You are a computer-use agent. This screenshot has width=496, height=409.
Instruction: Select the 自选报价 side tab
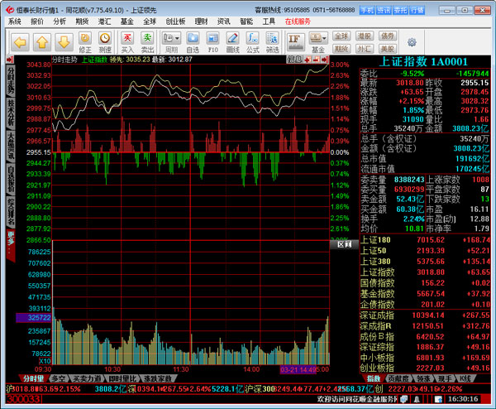coord(11,179)
